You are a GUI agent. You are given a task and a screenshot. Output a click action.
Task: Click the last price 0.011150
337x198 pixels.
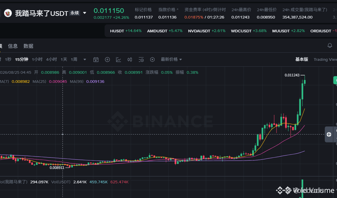click(109, 11)
